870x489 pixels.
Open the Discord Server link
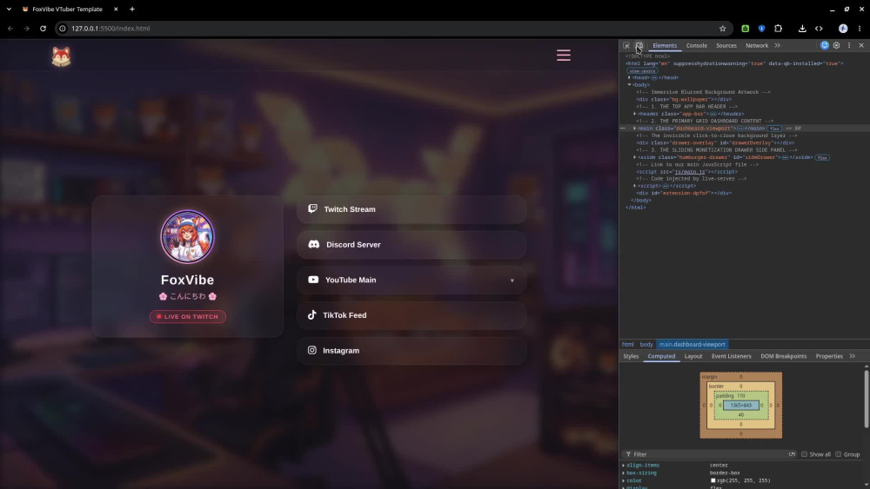(412, 245)
